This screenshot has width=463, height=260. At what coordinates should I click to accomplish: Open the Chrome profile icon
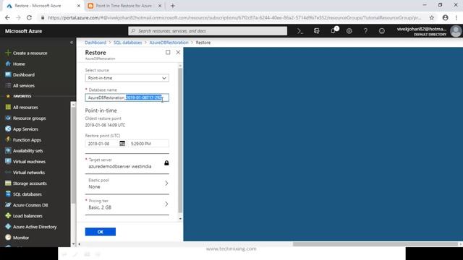point(446,17)
